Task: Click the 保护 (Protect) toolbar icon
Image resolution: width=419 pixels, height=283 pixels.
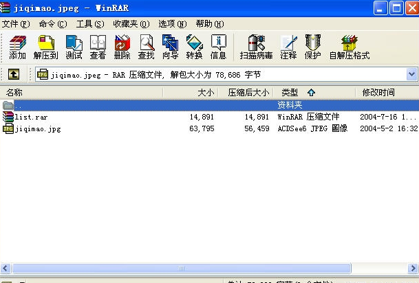Action: tap(312, 47)
